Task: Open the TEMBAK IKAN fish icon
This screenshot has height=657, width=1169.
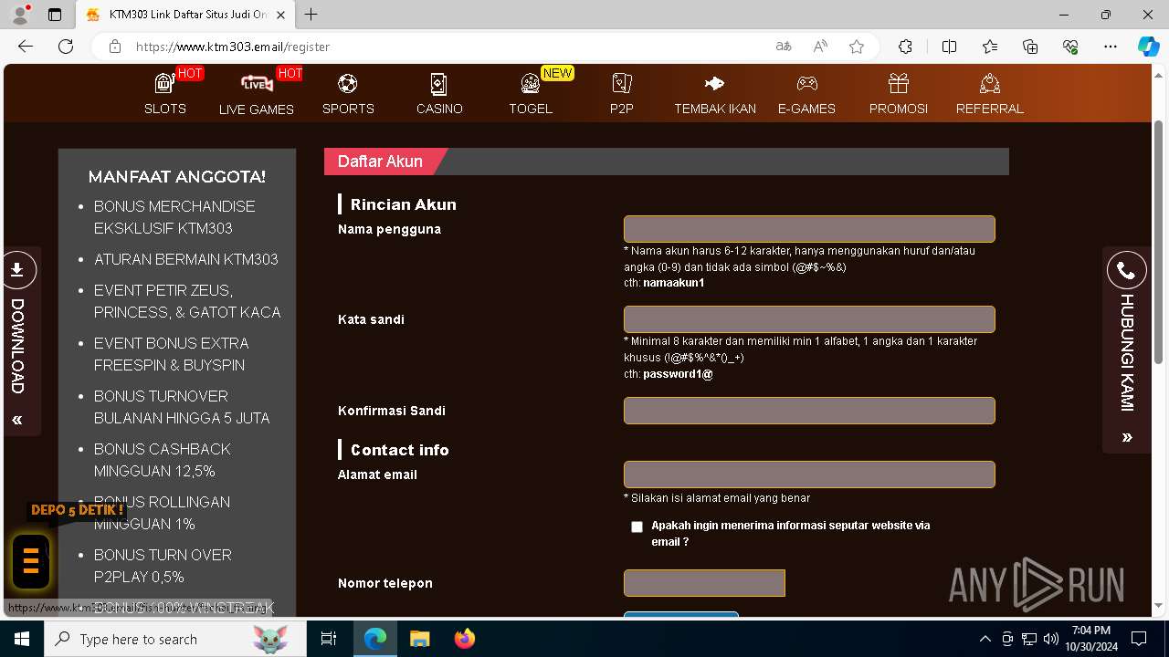Action: pos(714,84)
